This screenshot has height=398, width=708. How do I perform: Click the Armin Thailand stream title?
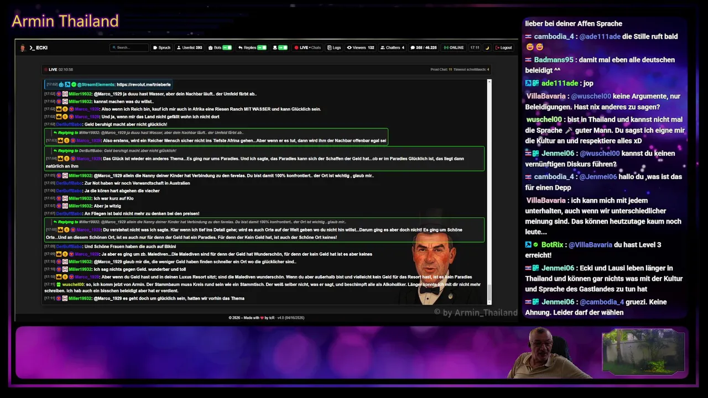[65, 21]
